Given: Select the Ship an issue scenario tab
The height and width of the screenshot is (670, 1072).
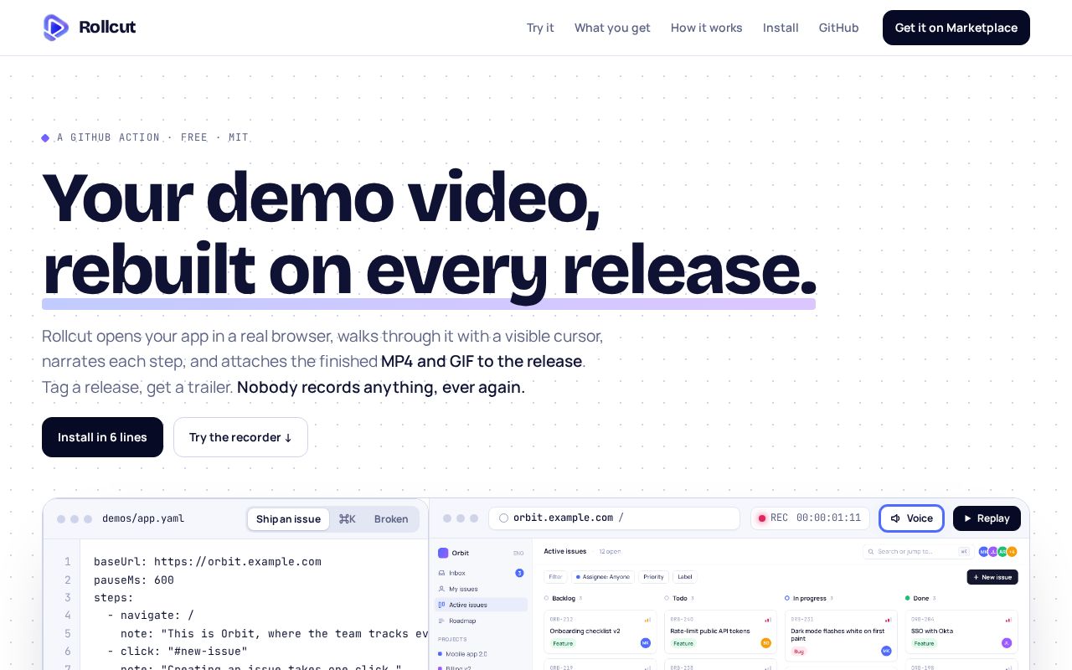Looking at the screenshot, I should click(288, 519).
